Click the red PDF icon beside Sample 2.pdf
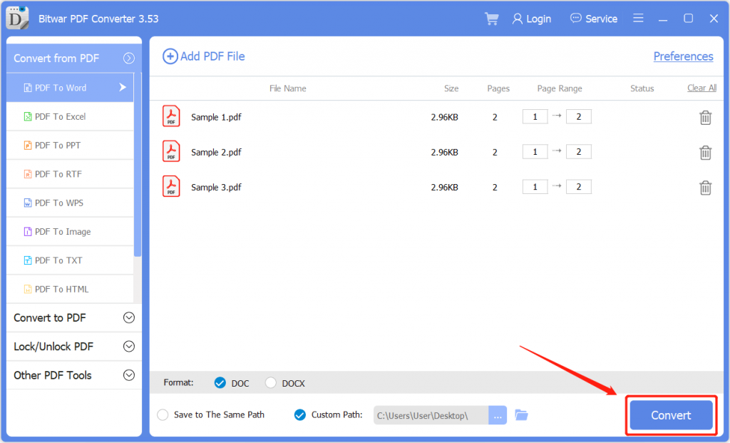 point(171,151)
